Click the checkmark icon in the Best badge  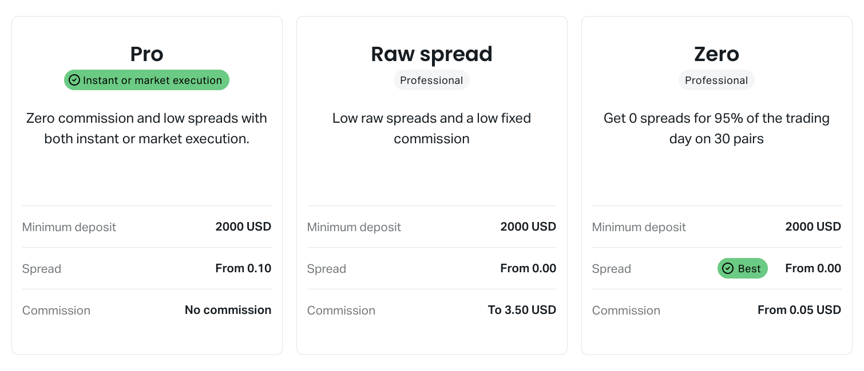(x=728, y=268)
